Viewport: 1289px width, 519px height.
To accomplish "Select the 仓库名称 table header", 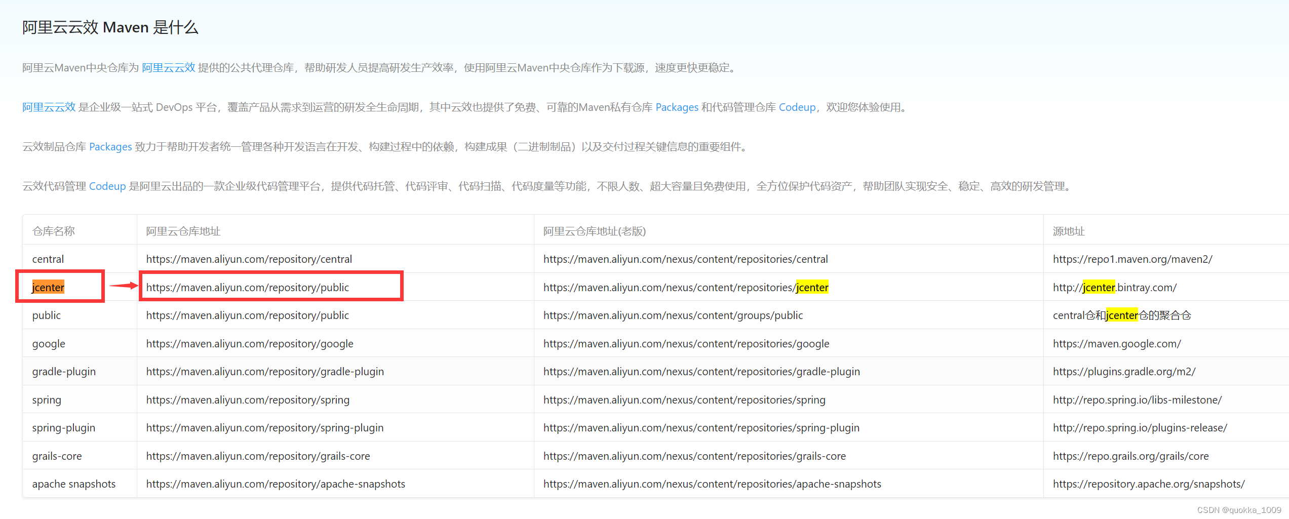I will 53,231.
